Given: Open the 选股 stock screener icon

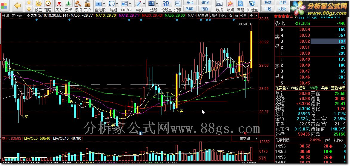Looking at the screenshot, I should [152, 4].
